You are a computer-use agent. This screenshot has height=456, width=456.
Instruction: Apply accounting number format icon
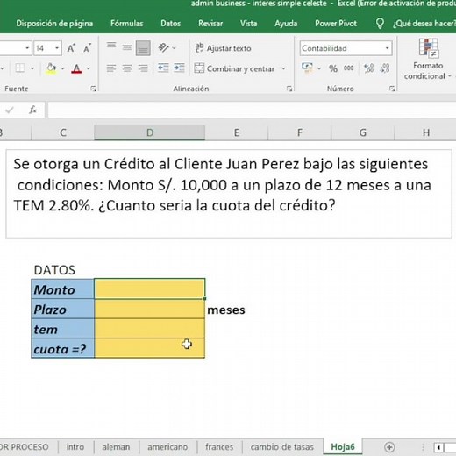click(x=307, y=68)
